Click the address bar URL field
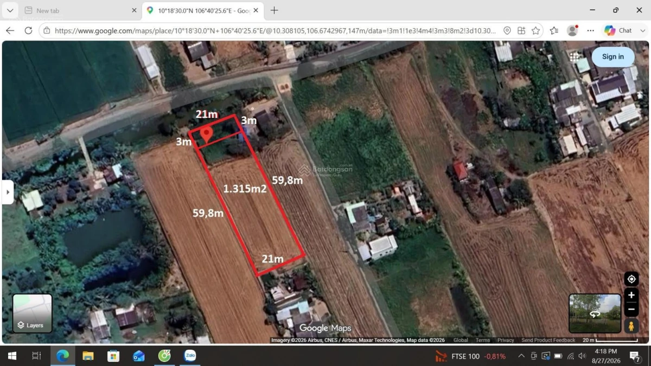 276,31
